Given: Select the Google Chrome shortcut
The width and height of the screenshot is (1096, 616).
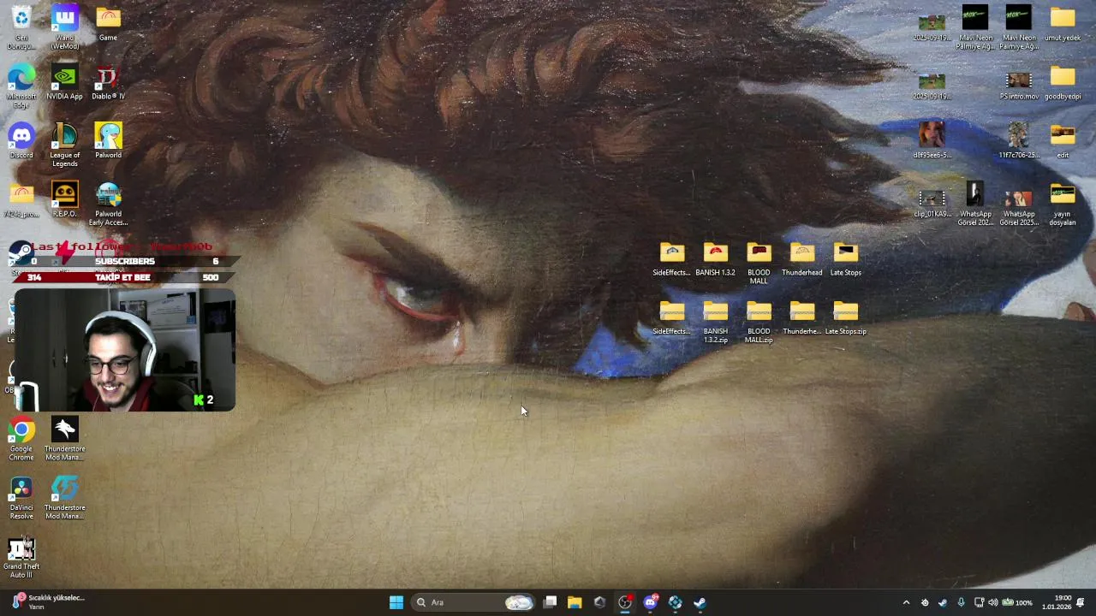Looking at the screenshot, I should click(21, 439).
